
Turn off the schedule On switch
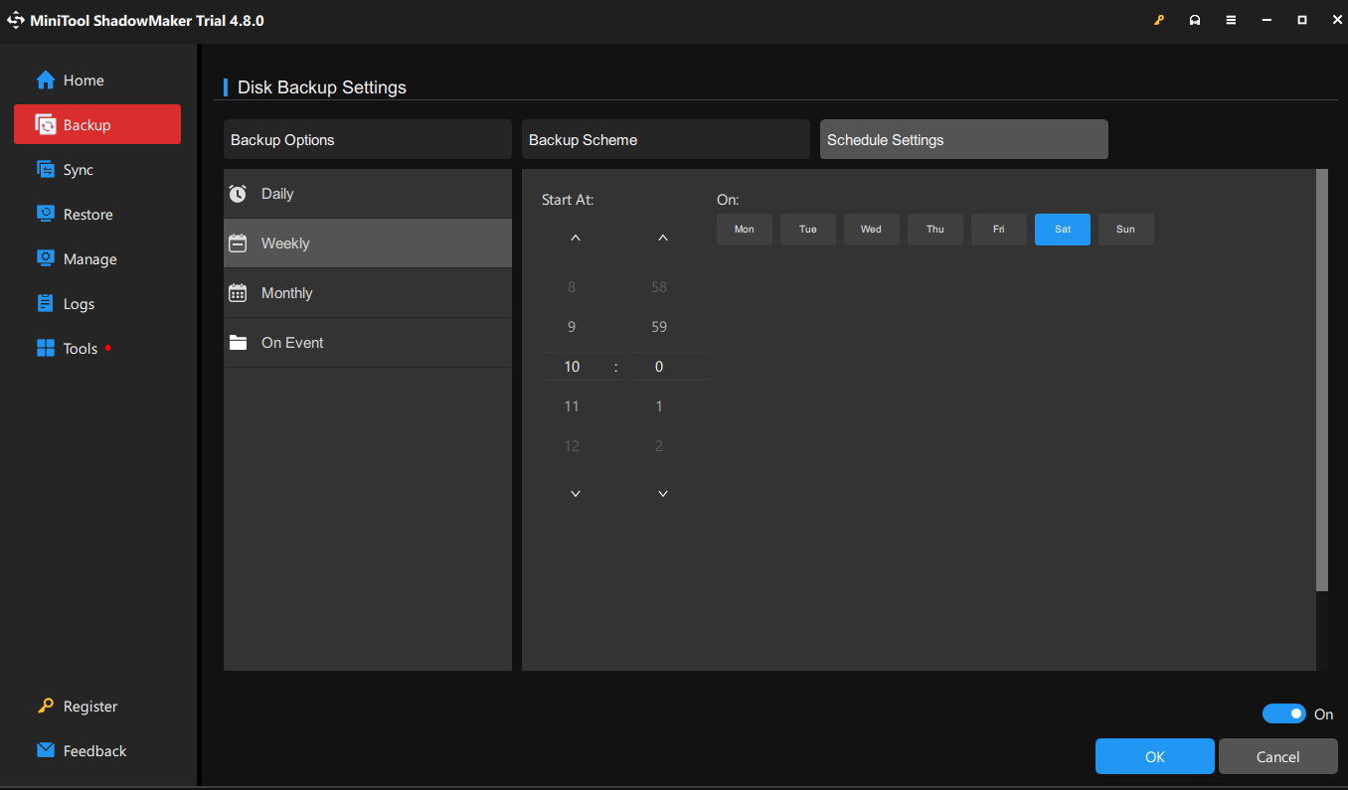click(x=1283, y=713)
